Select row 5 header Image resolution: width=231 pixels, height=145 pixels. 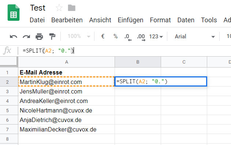(9, 110)
